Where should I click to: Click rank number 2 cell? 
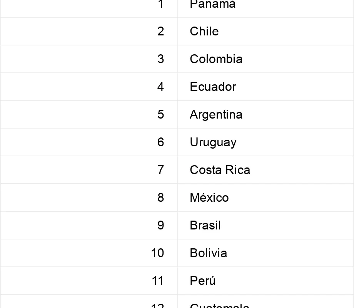89,31
